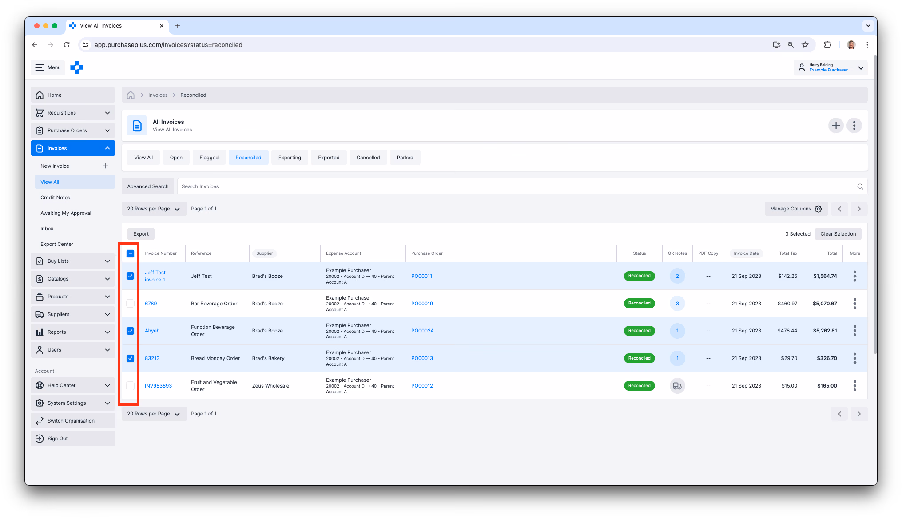Go to previous page arrow at top
This screenshot has width=902, height=518.
pos(839,209)
